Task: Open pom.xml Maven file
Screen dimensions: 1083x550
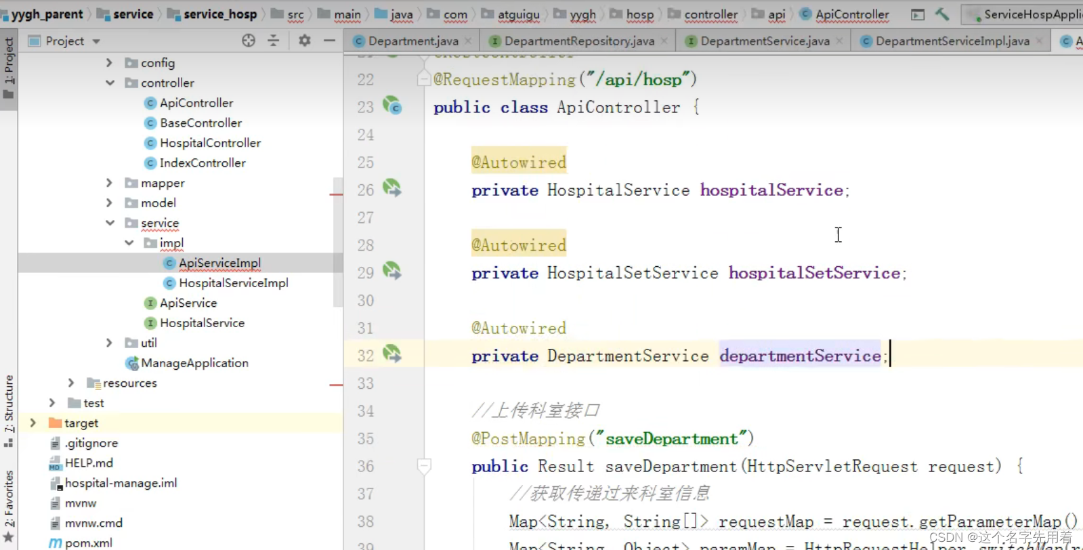Action: pos(81,543)
